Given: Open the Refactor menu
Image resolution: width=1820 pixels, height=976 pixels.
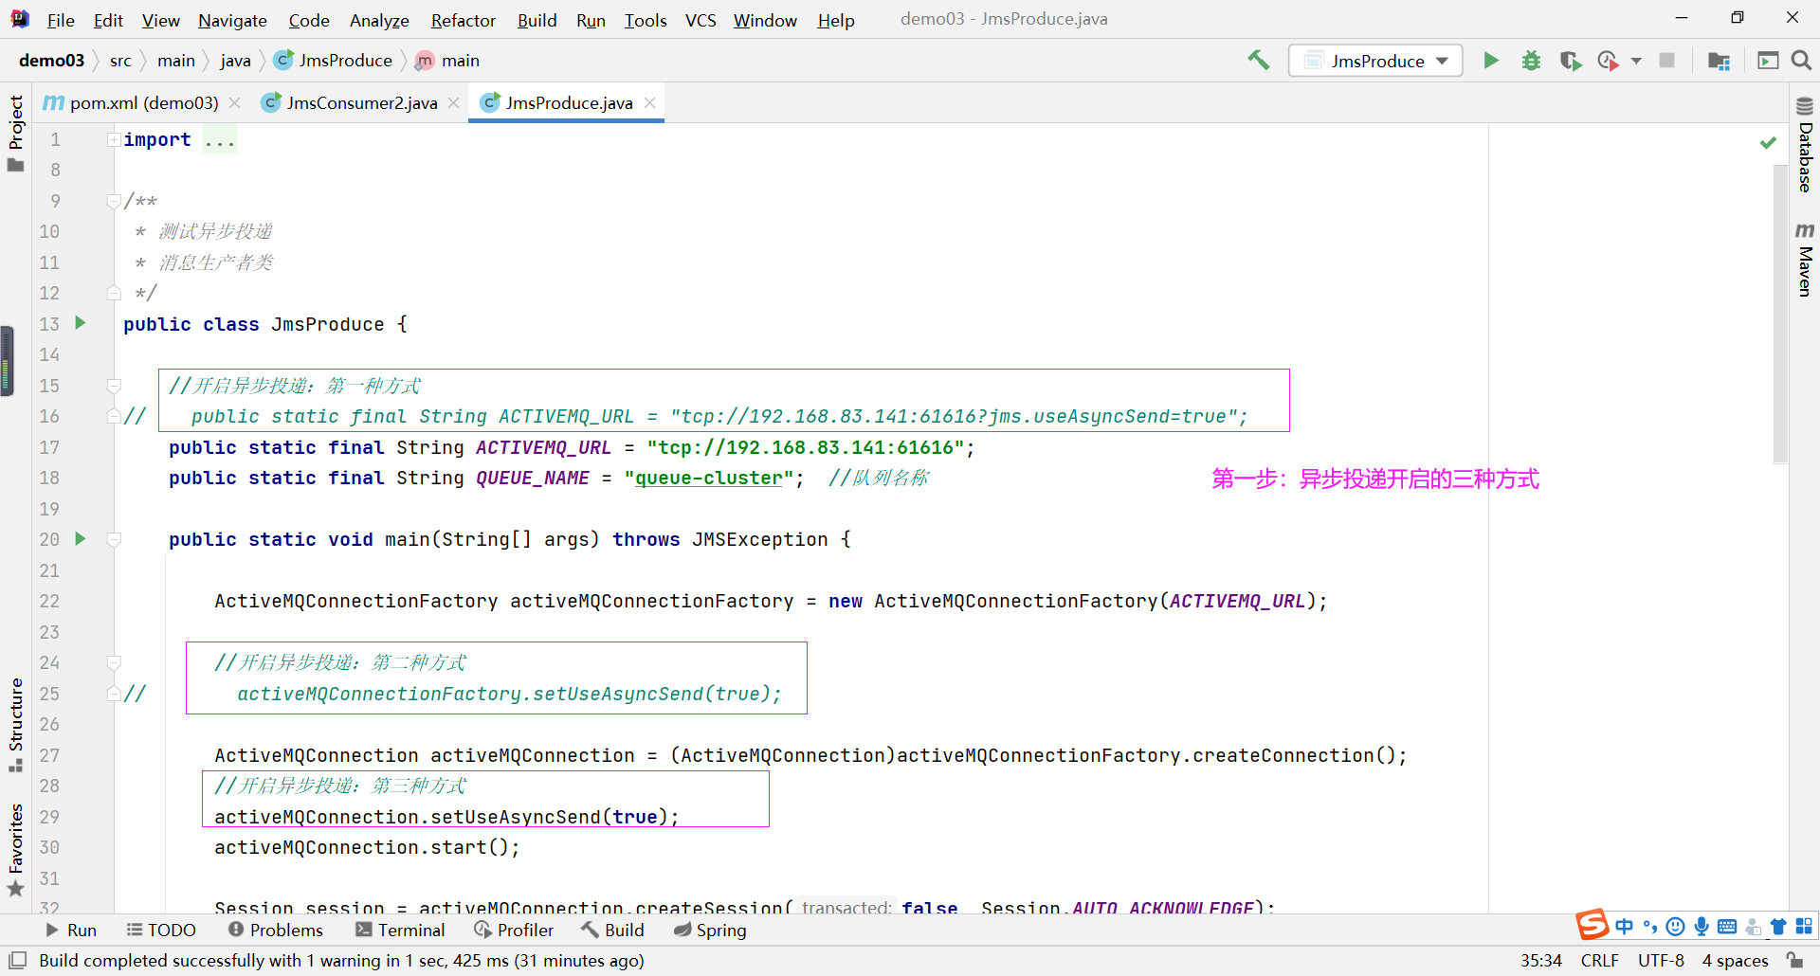Looking at the screenshot, I should click(x=463, y=20).
